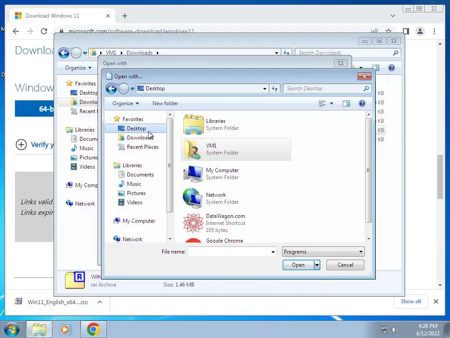This screenshot has height=338, width=450.
Task: Select Desktop in dialog navigation tree
Action: pos(136,129)
